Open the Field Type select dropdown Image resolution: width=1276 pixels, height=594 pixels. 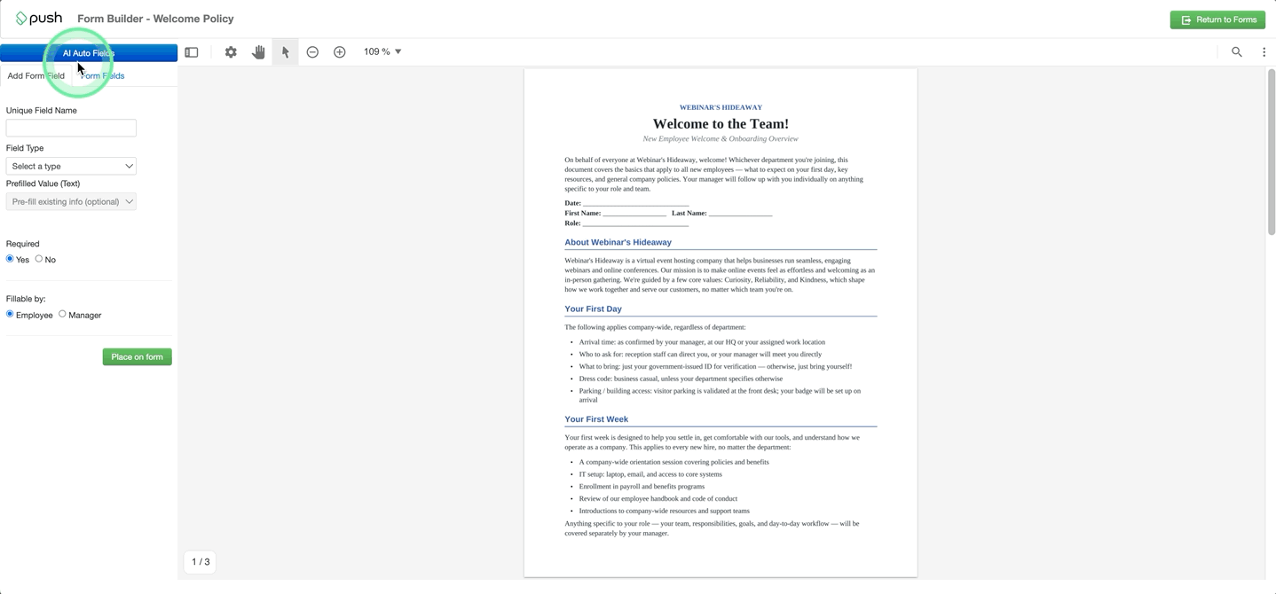coord(71,166)
